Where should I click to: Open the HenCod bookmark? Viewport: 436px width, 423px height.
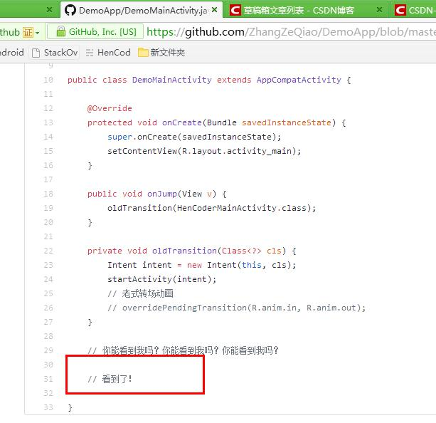point(108,53)
